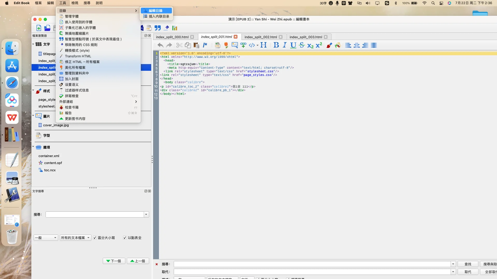Apply subscript formatting
This screenshot has height=279, width=497.
[x=310, y=45]
